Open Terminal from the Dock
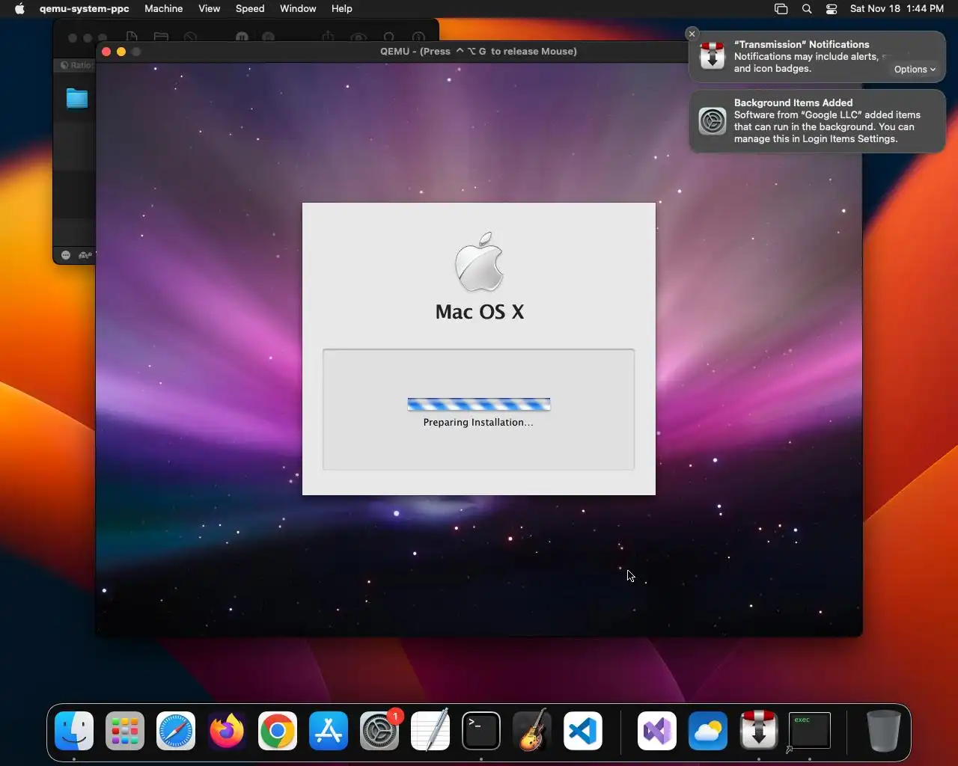 coord(481,731)
